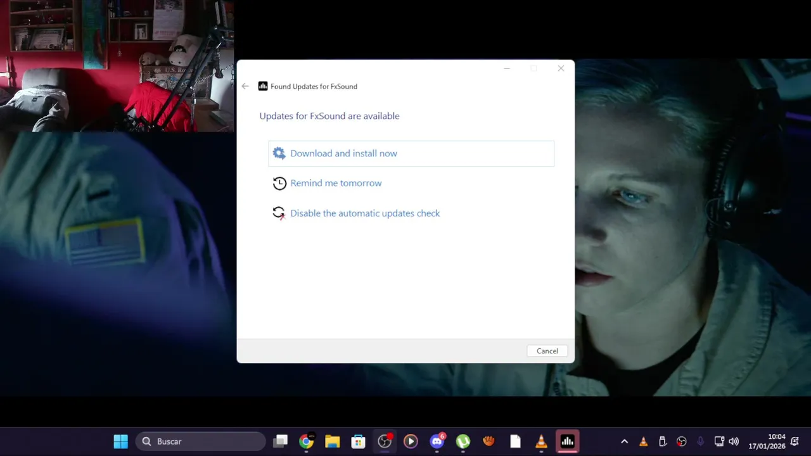
Task: Open Microsoft Store from the taskbar
Action: pos(359,441)
